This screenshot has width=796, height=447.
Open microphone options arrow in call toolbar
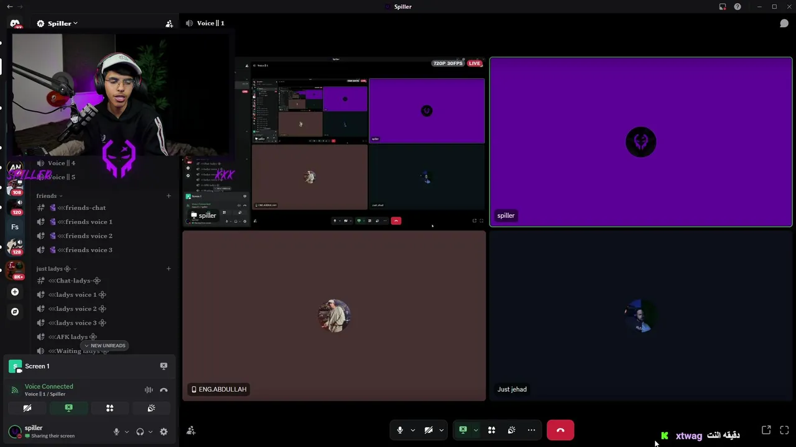click(412, 430)
